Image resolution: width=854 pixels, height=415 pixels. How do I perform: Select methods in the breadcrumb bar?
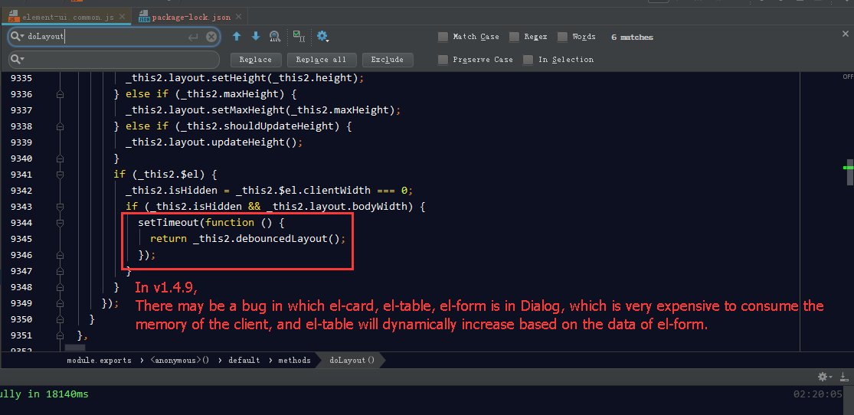point(295,360)
